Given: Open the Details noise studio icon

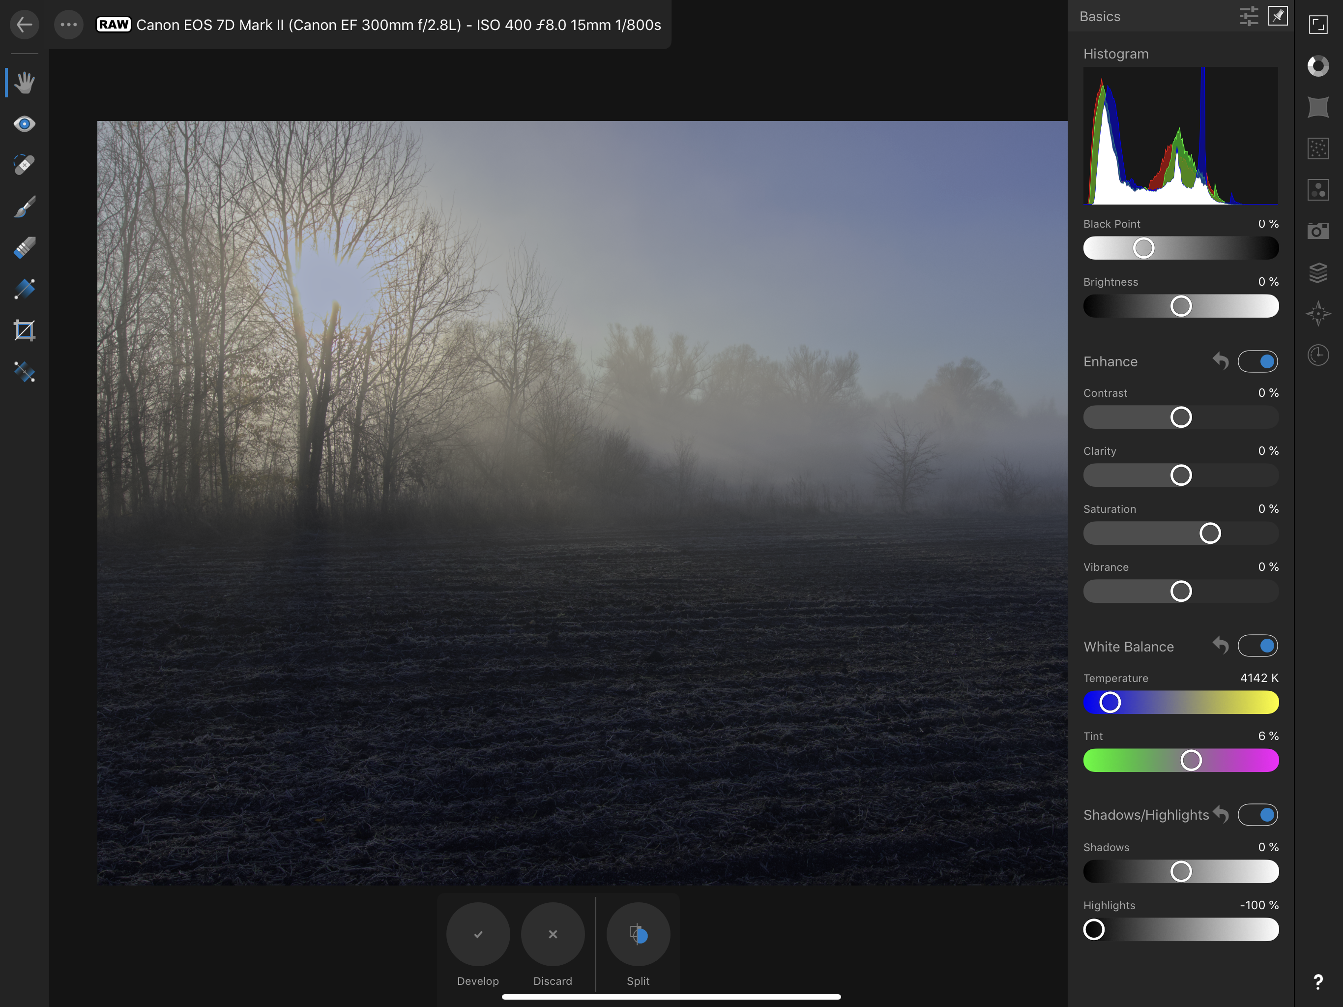Looking at the screenshot, I should [x=1318, y=148].
